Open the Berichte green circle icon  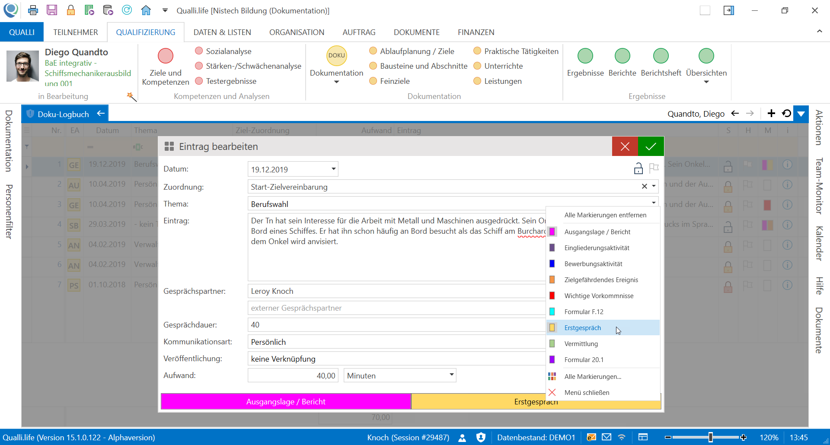coord(622,56)
